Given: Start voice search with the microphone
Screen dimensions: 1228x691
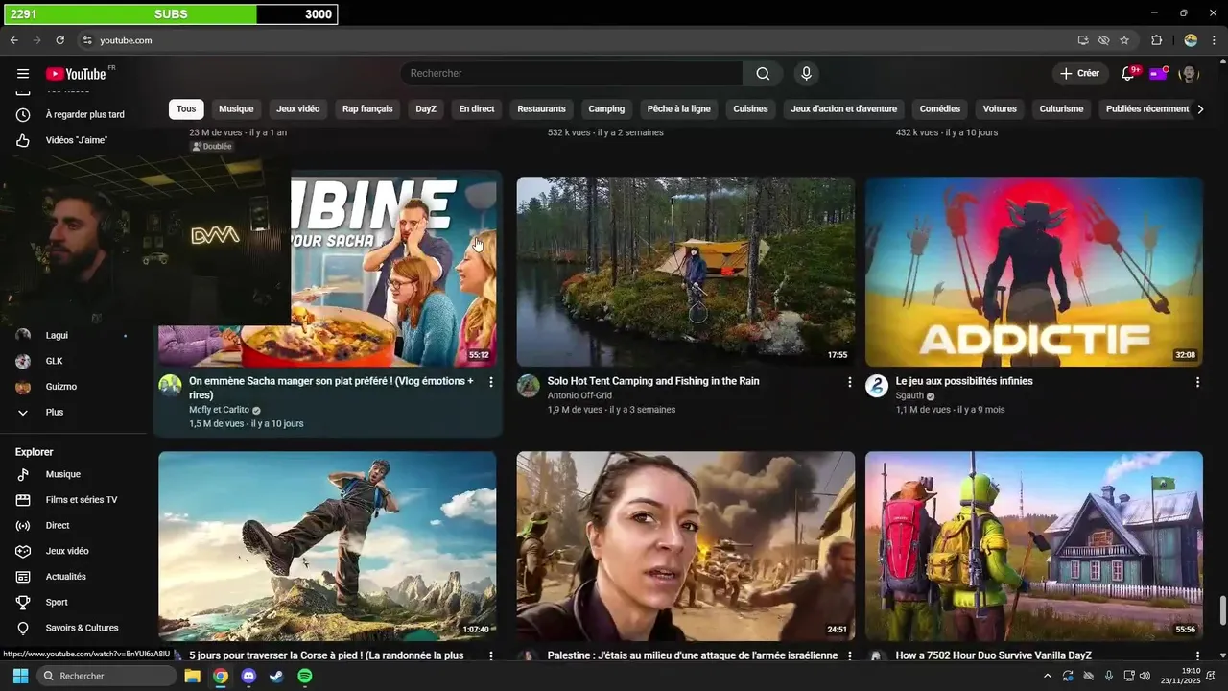Looking at the screenshot, I should pyautogui.click(x=806, y=74).
